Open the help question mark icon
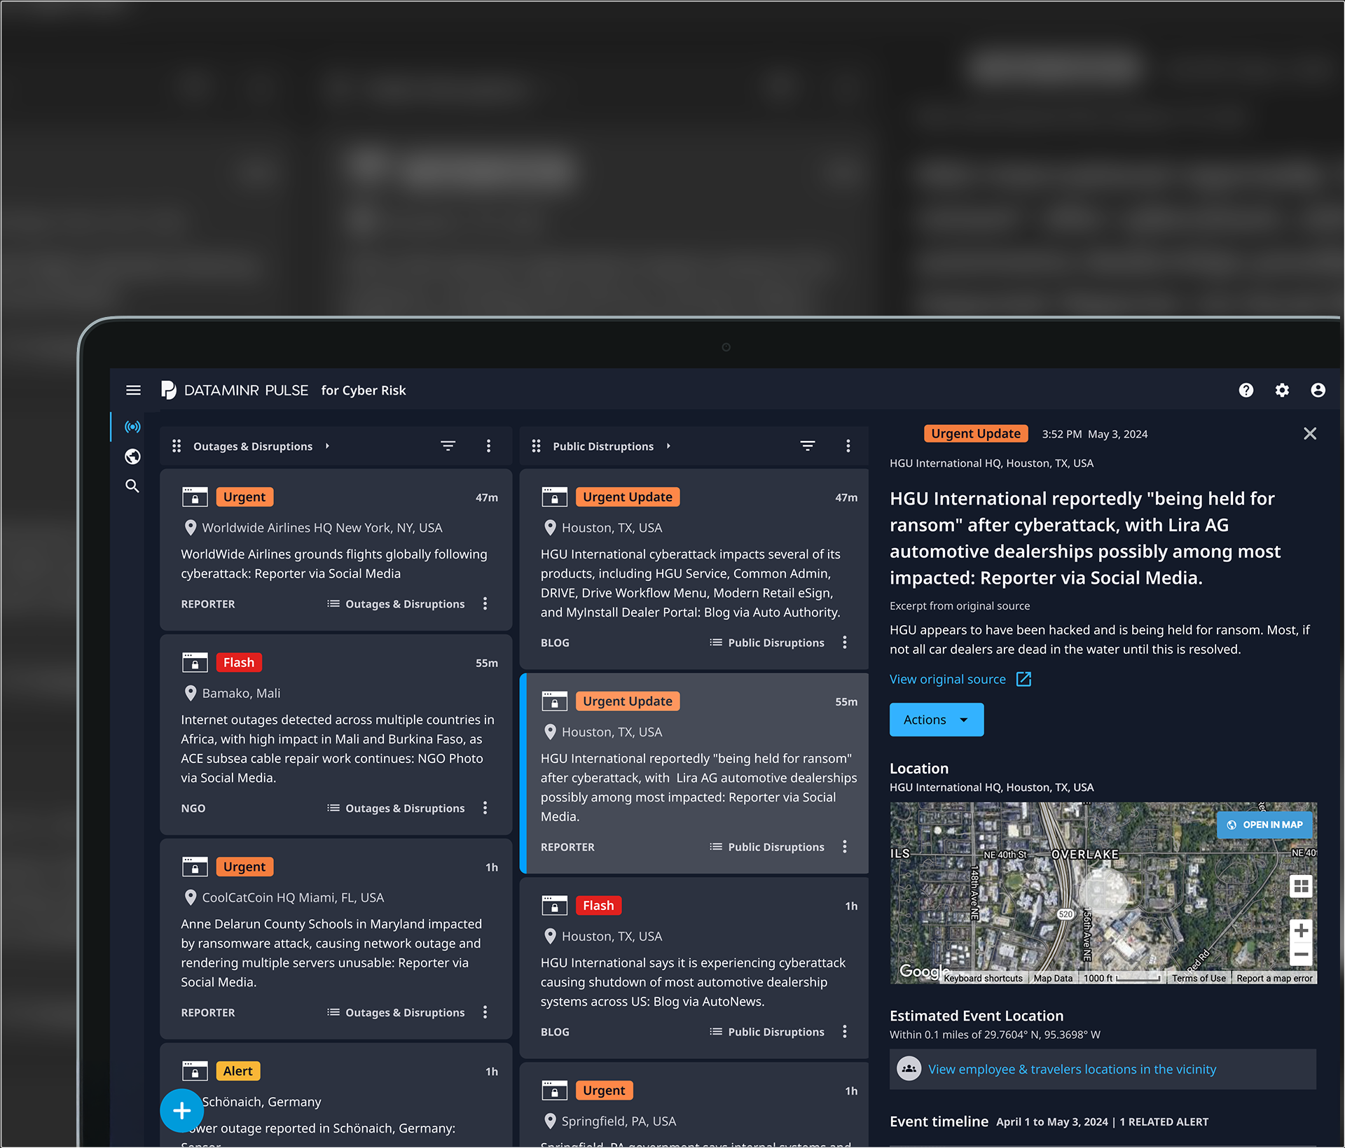 coord(1246,390)
